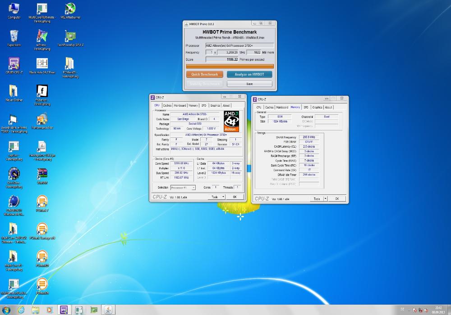Screen dimensions: 451x315
Task: Open WinRAR desktop icon
Action: point(42,176)
